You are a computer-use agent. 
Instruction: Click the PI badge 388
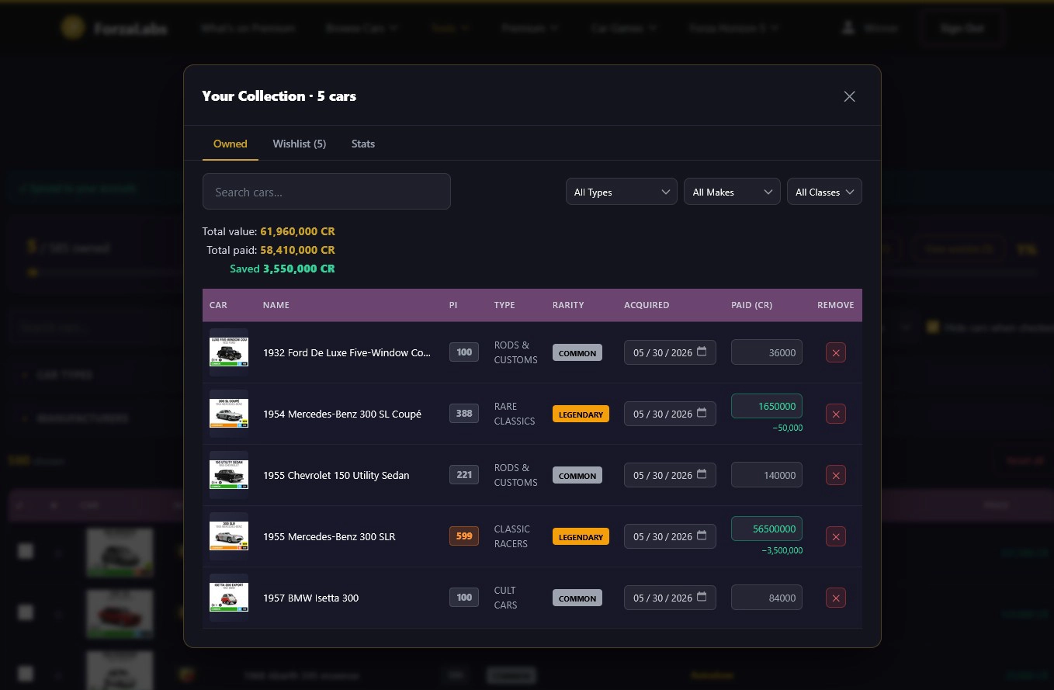[x=464, y=414]
